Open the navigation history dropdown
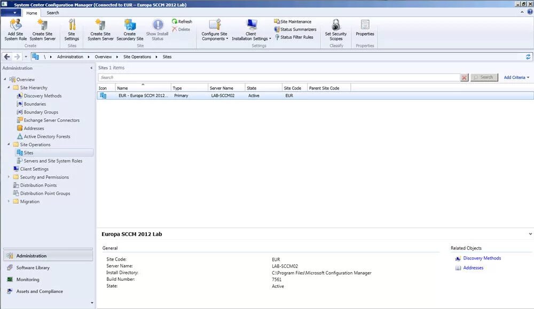Image resolution: width=534 pixels, height=309 pixels. click(26, 57)
